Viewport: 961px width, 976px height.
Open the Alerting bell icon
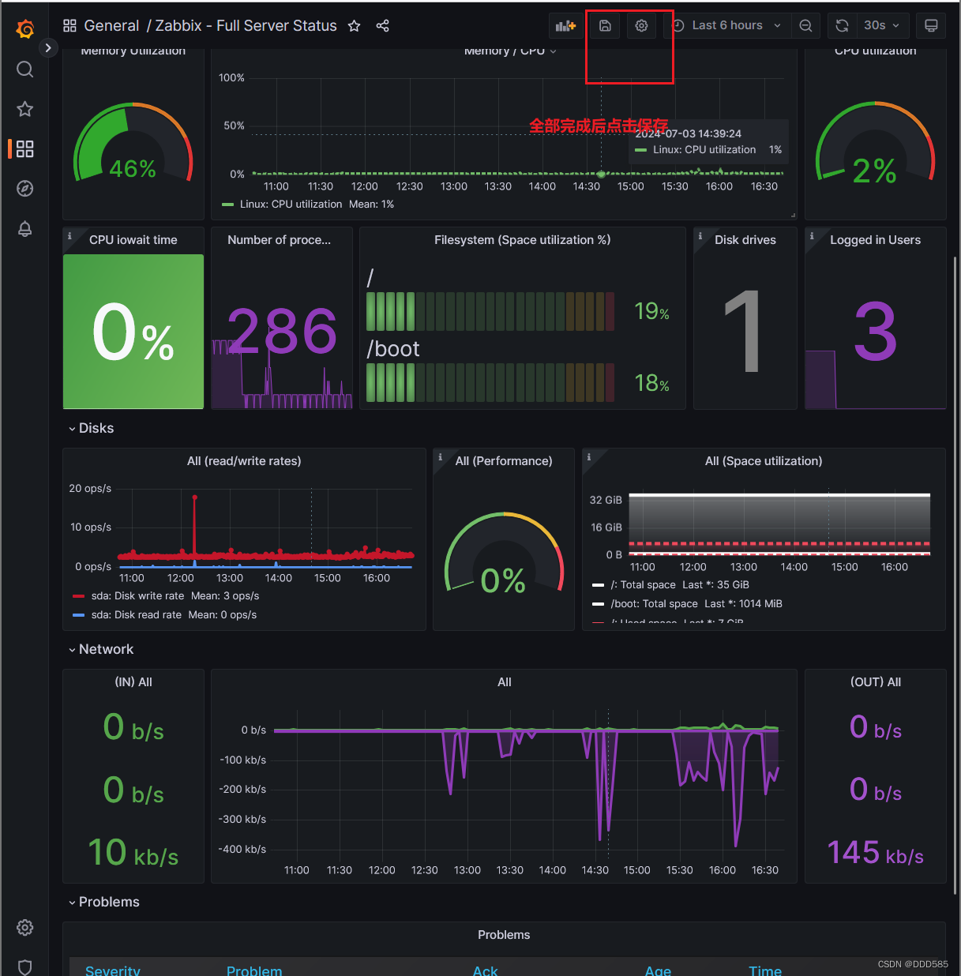25,228
